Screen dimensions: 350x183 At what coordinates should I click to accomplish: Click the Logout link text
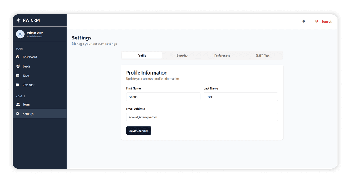point(327,22)
